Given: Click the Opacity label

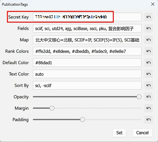Looking at the screenshot, I should pyautogui.click(x=21, y=97).
